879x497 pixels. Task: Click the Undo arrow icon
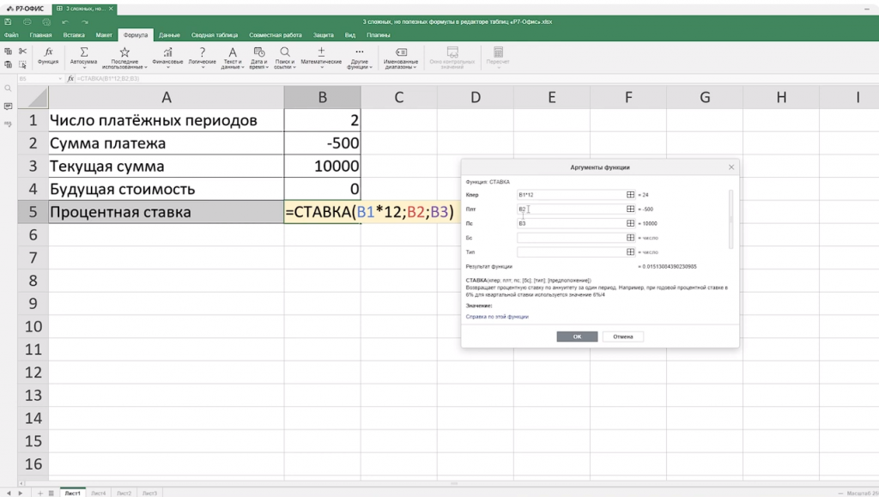[x=65, y=21]
